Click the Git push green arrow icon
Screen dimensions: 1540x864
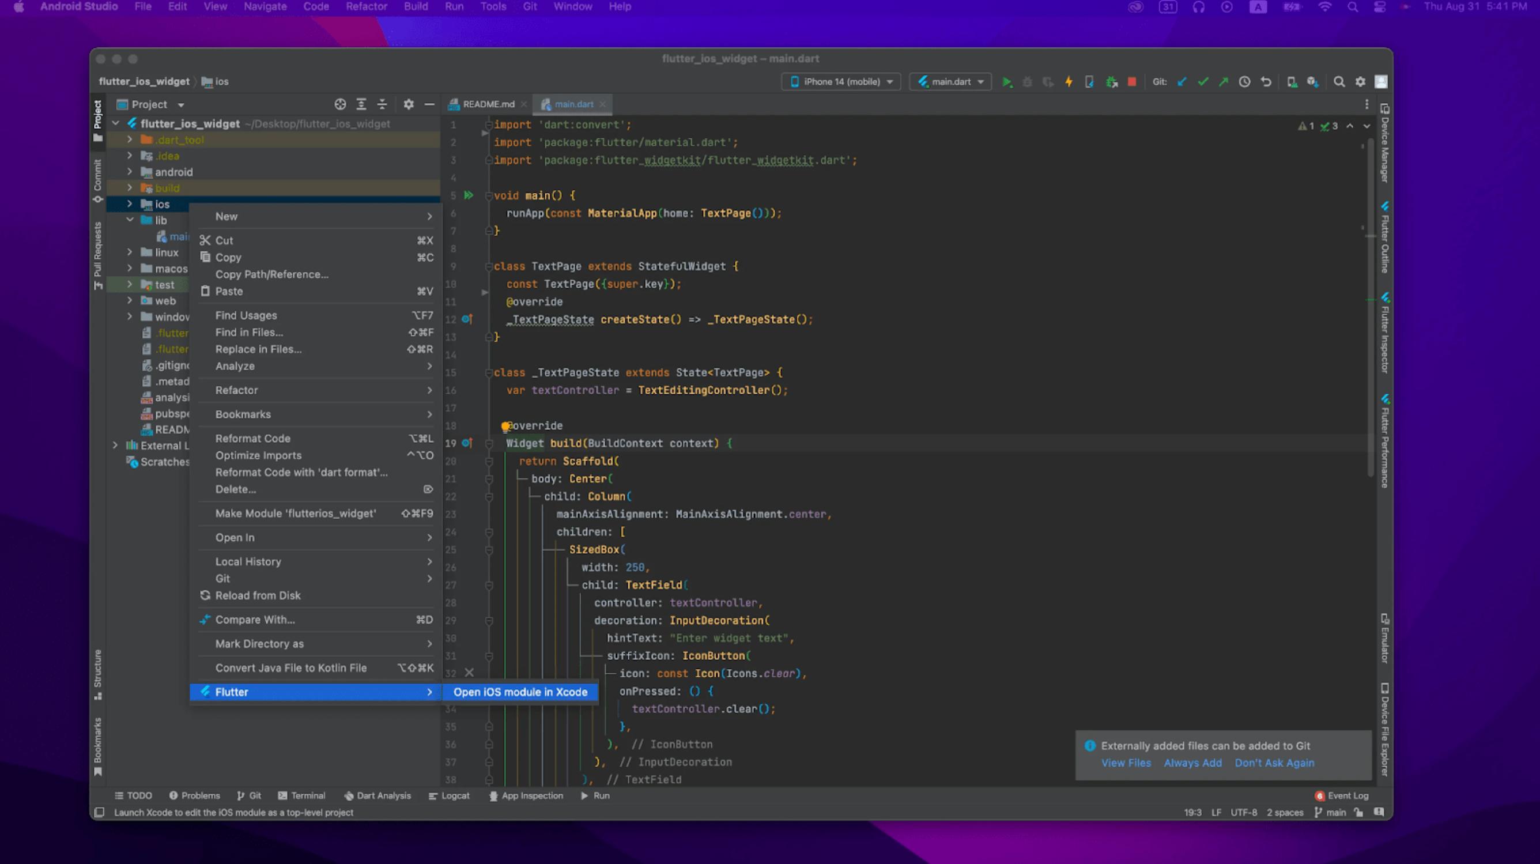(x=1223, y=82)
